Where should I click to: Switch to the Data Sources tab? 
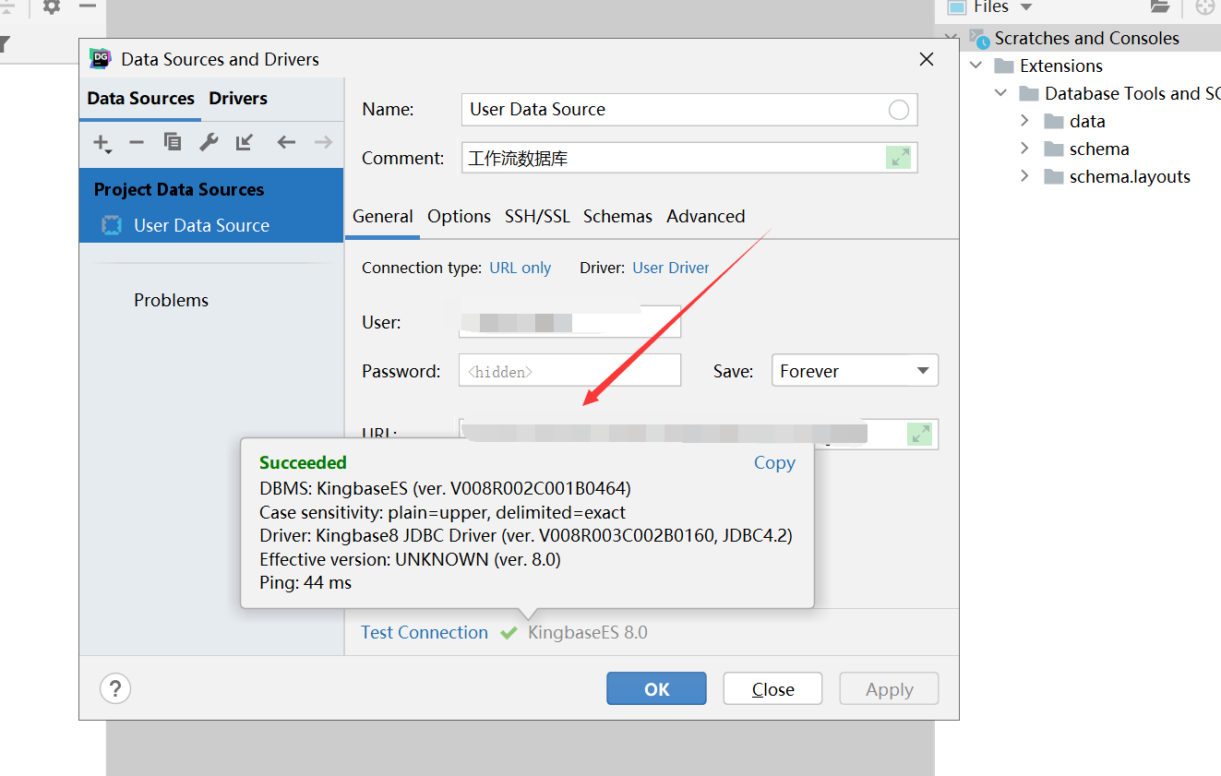pyautogui.click(x=140, y=99)
